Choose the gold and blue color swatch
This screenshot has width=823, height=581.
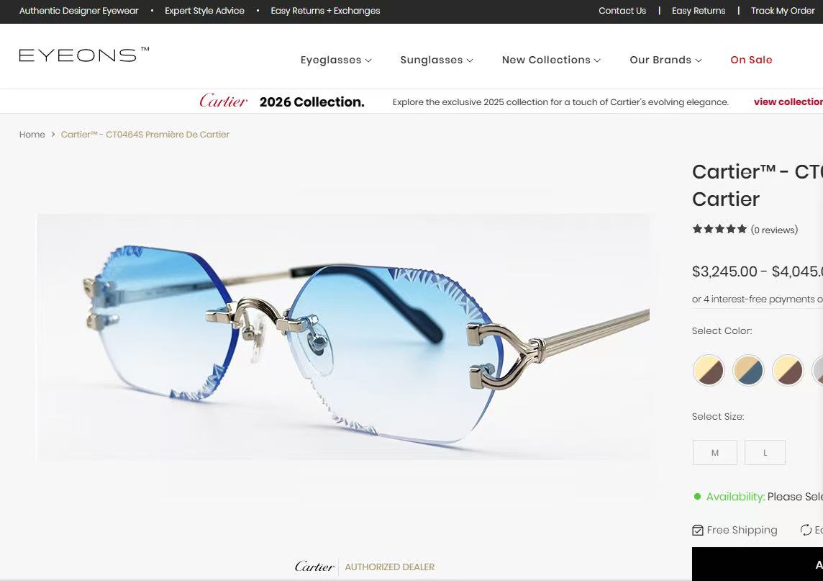point(748,370)
